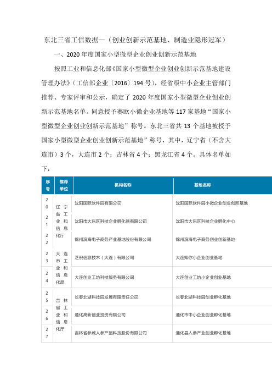
Task: Click serial number 22 in the table
Action: pos(47,239)
